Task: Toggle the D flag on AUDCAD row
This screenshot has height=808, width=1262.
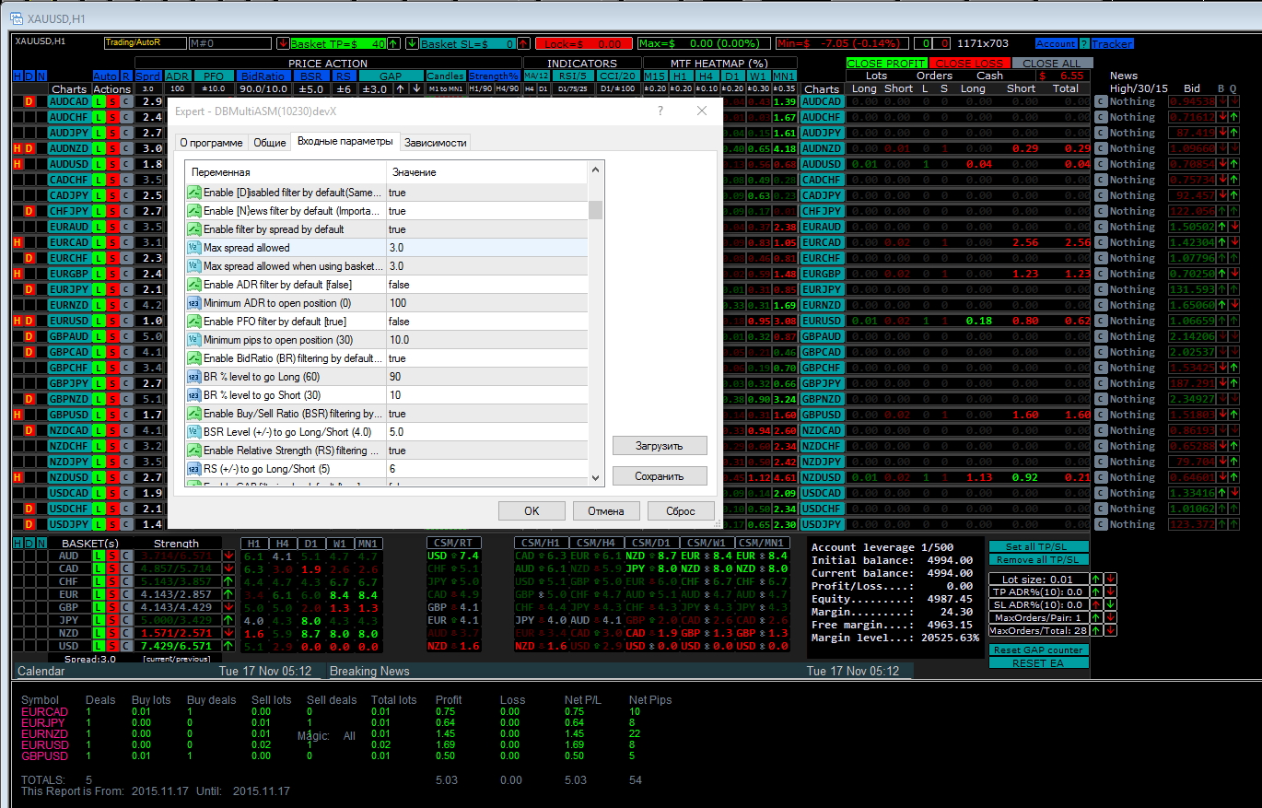Action: pos(29,101)
